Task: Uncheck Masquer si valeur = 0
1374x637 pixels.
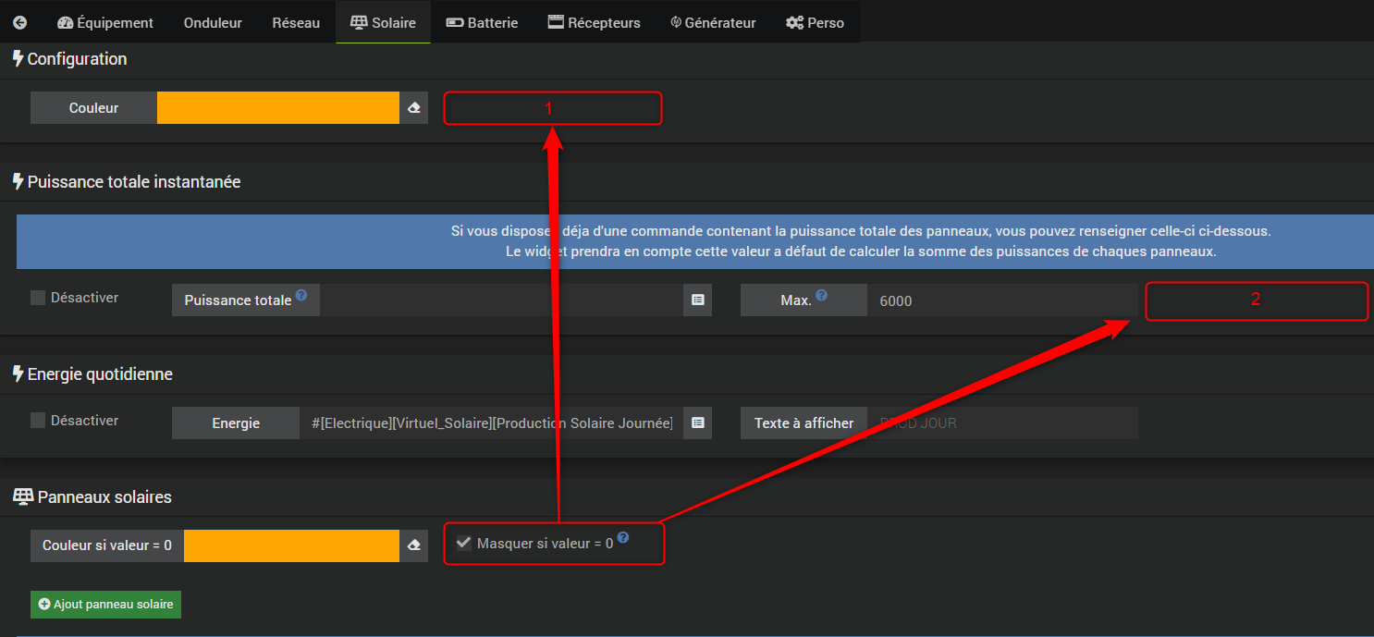Action: pyautogui.click(x=464, y=543)
